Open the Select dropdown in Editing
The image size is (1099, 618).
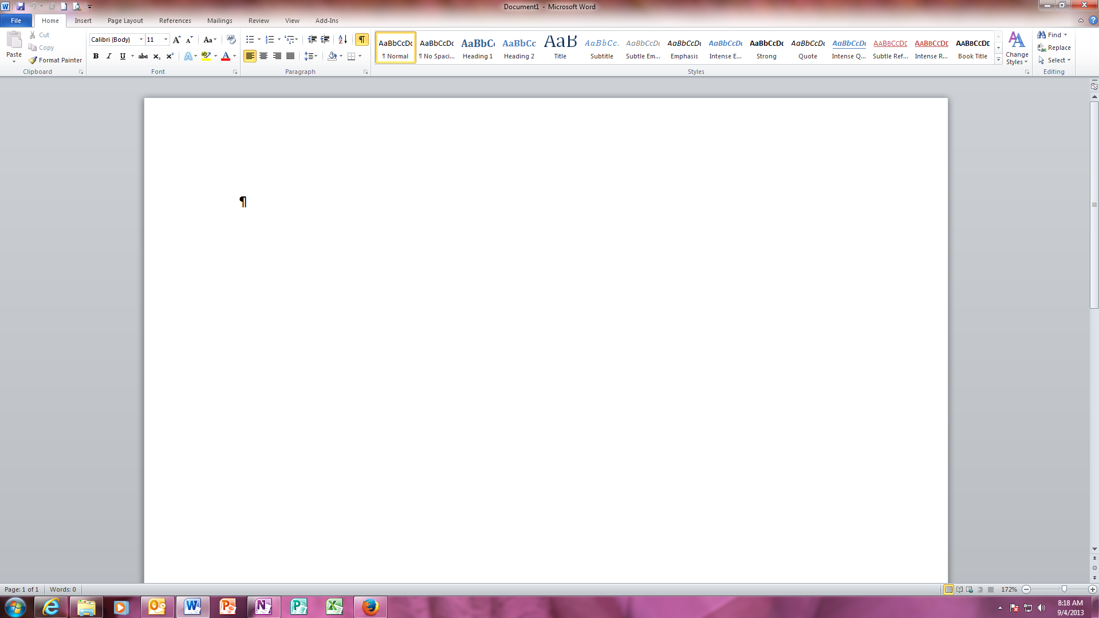(1054, 60)
